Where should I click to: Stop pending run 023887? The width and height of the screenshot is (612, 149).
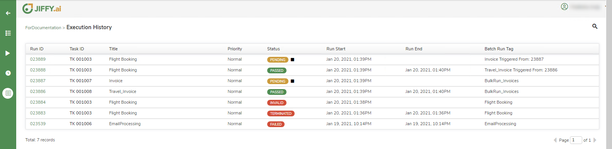point(292,81)
